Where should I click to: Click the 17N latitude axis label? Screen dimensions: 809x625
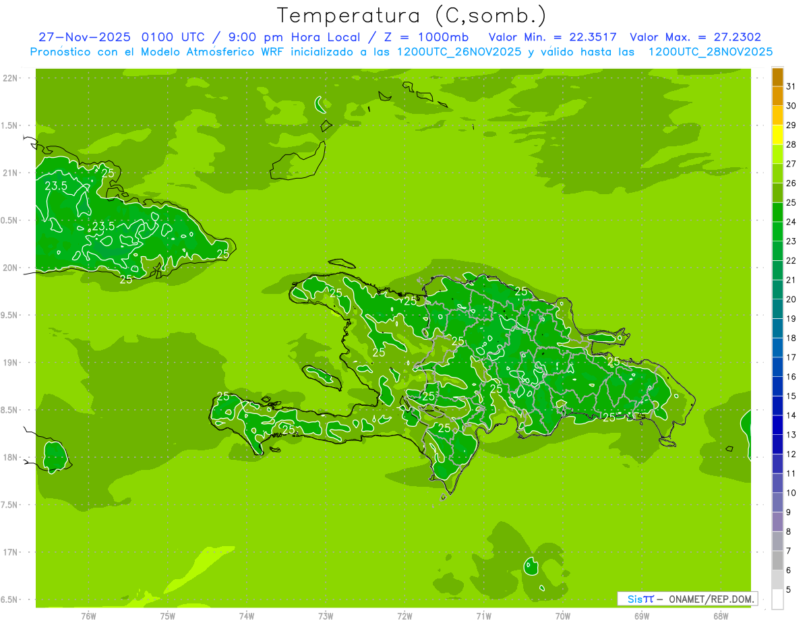[x=11, y=552]
